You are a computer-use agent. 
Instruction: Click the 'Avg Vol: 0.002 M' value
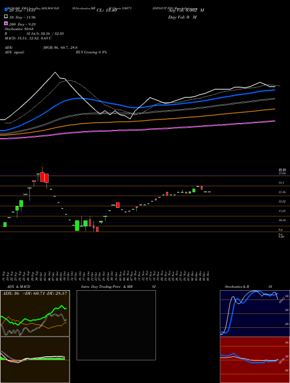tap(186, 10)
